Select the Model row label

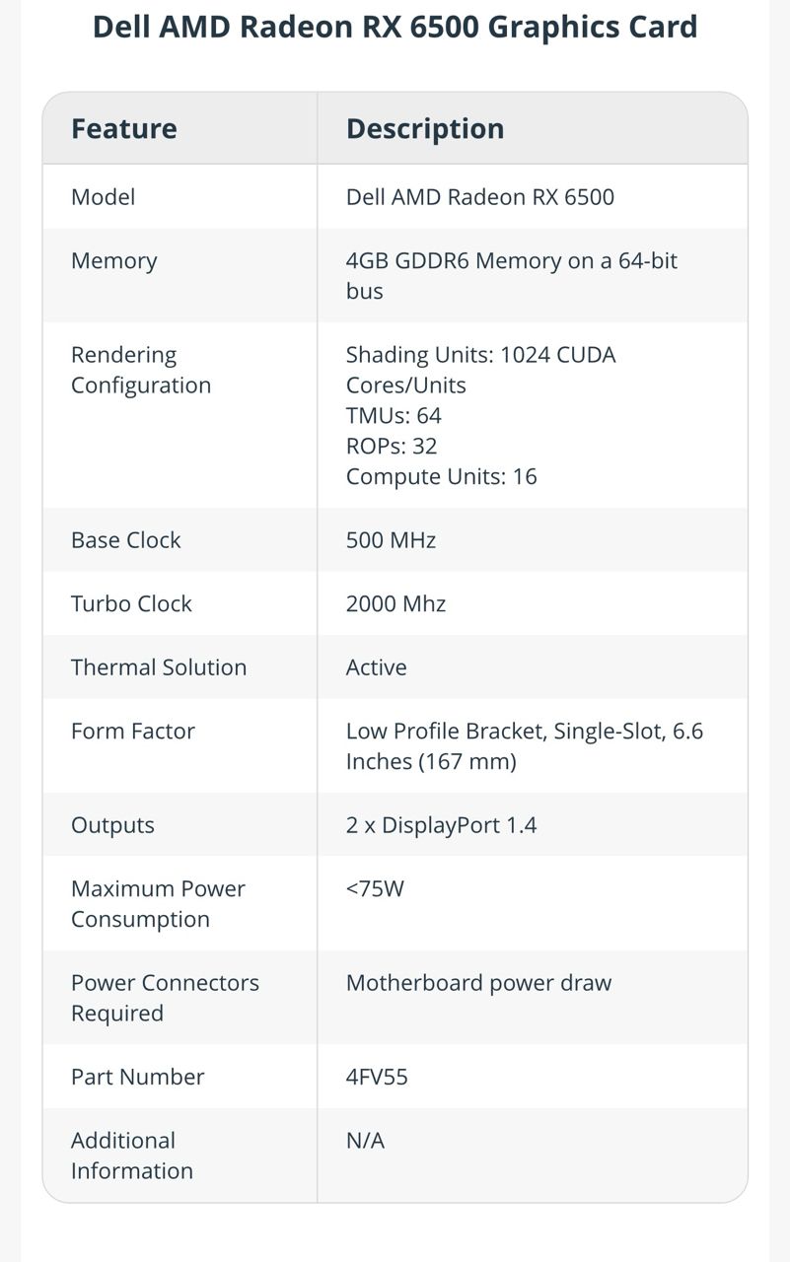coord(103,197)
